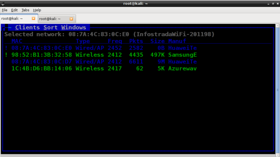Click frequency 2417 value
The image size is (280, 157).
[x=115, y=68]
